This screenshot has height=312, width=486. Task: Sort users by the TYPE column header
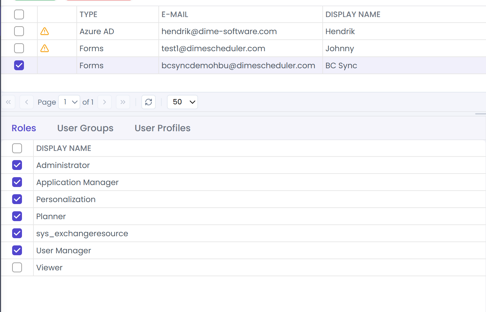(118, 14)
